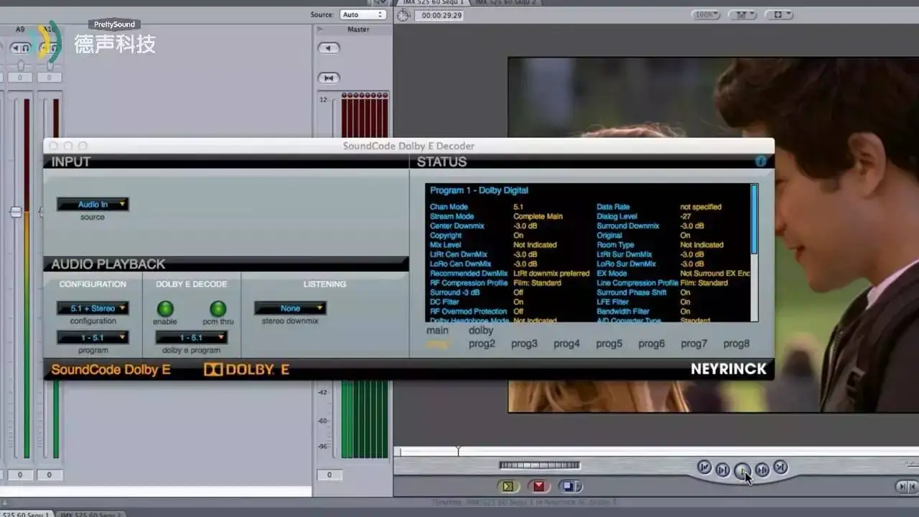Rewind using the go-to-start transport icon
The image size is (919, 517).
pos(704,468)
